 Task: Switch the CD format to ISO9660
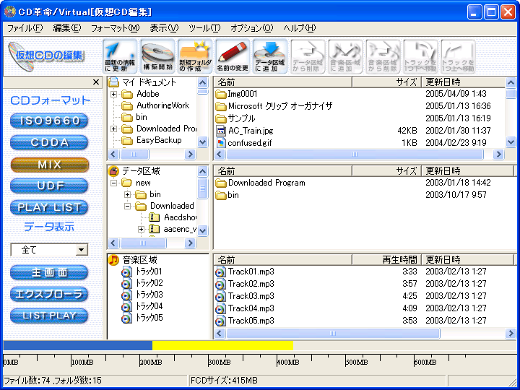49,121
